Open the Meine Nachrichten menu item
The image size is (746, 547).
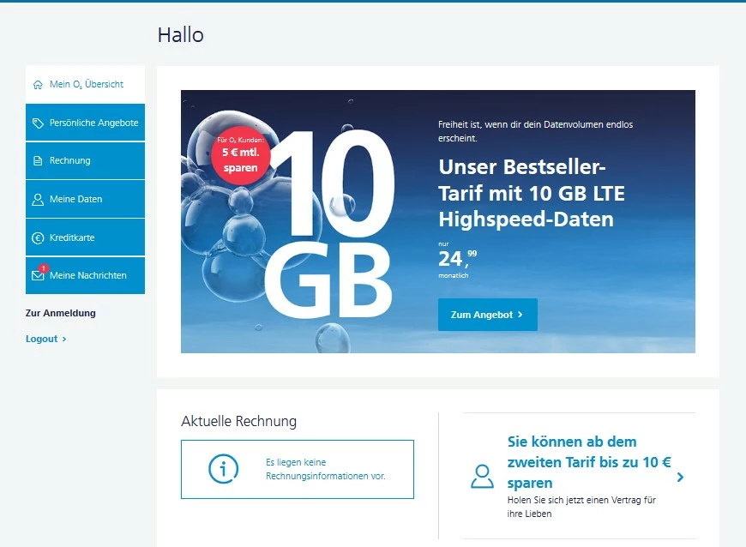point(85,275)
